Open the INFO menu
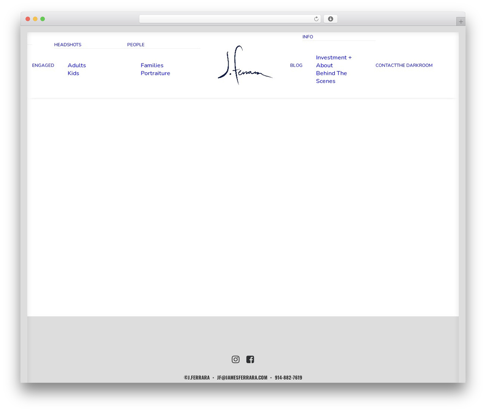This screenshot has height=412, width=486. click(308, 37)
